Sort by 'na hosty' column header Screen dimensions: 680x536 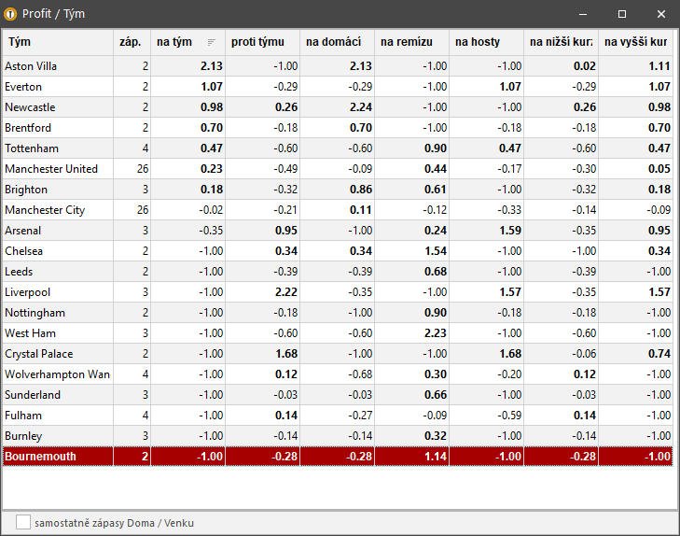tap(485, 42)
